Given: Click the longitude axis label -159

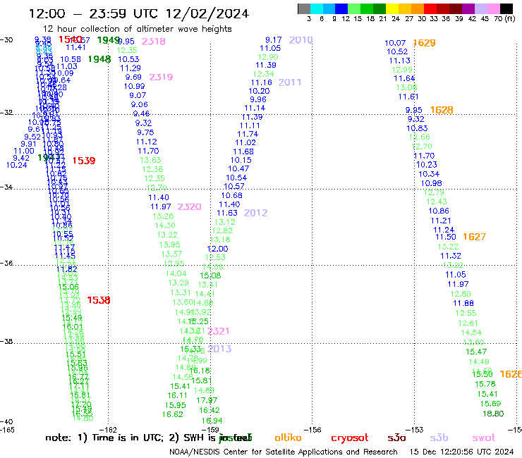Looking at the screenshot, I should [211, 430].
